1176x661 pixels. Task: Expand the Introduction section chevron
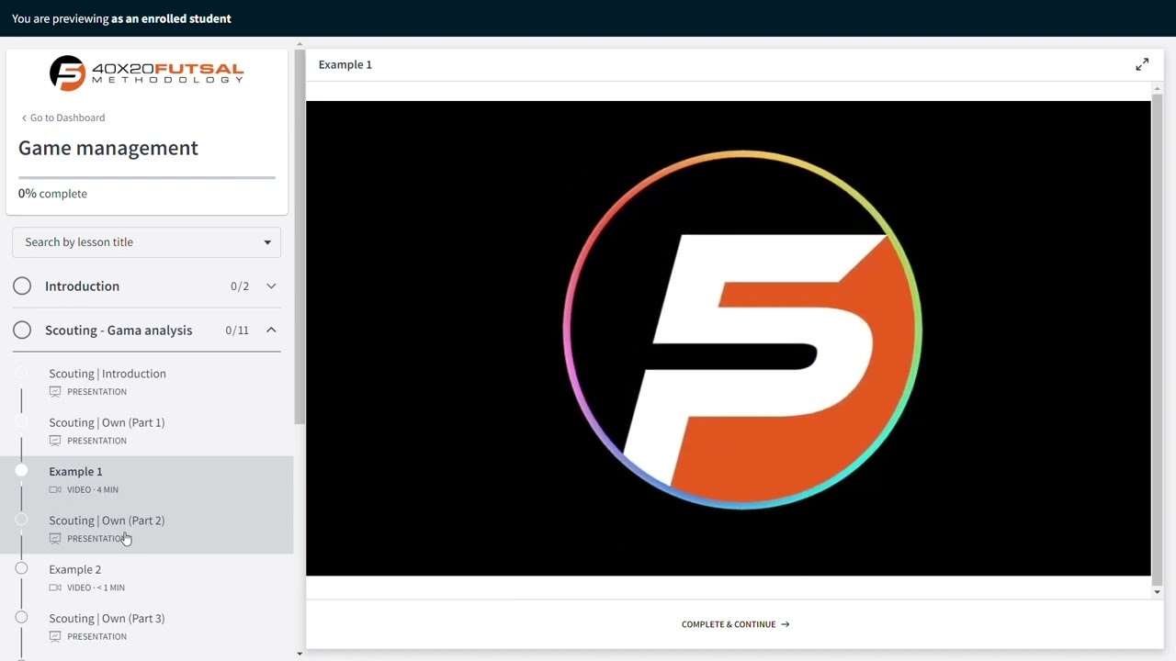pos(271,286)
